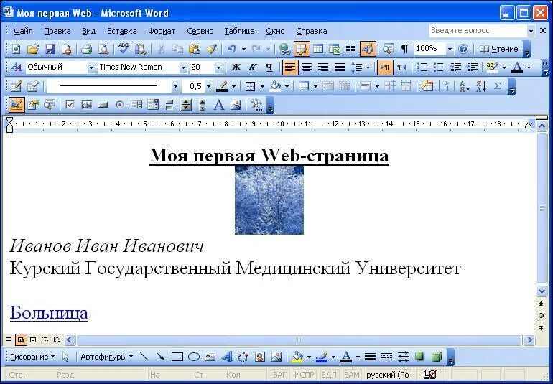Insert a checkbox control

point(70,105)
